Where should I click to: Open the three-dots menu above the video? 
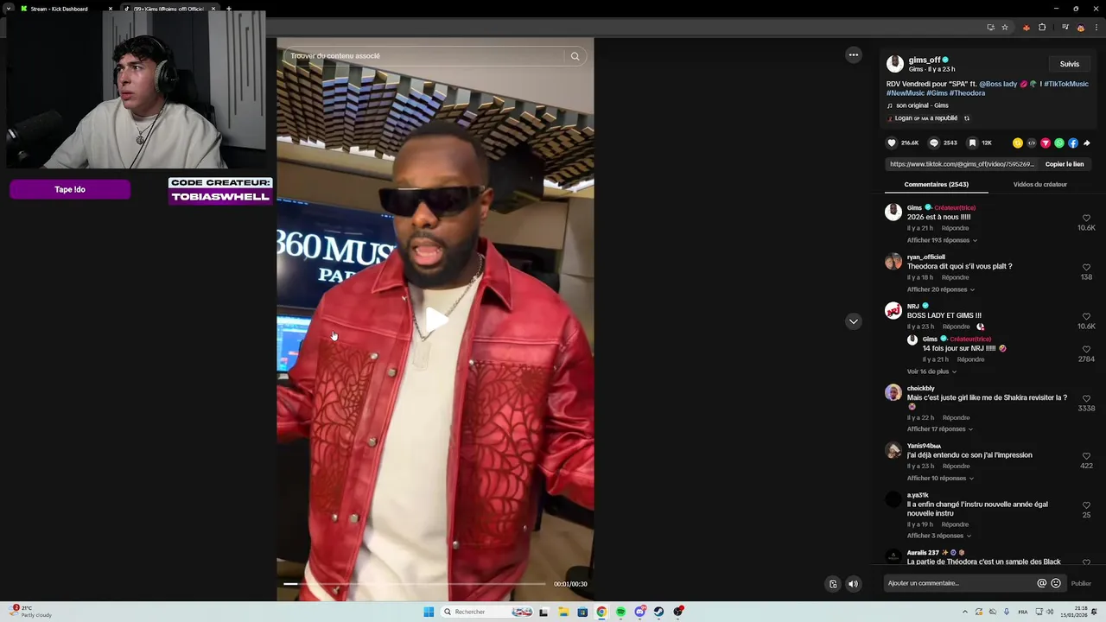(x=854, y=54)
